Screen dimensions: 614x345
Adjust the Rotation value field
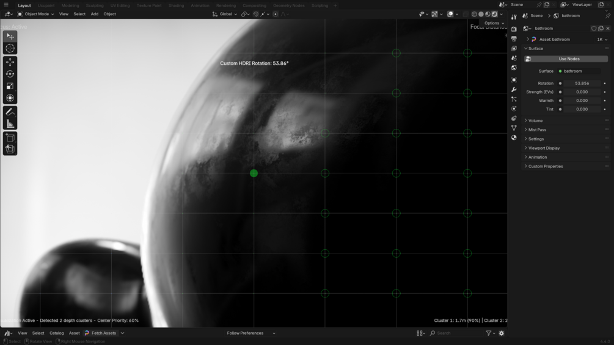click(582, 83)
